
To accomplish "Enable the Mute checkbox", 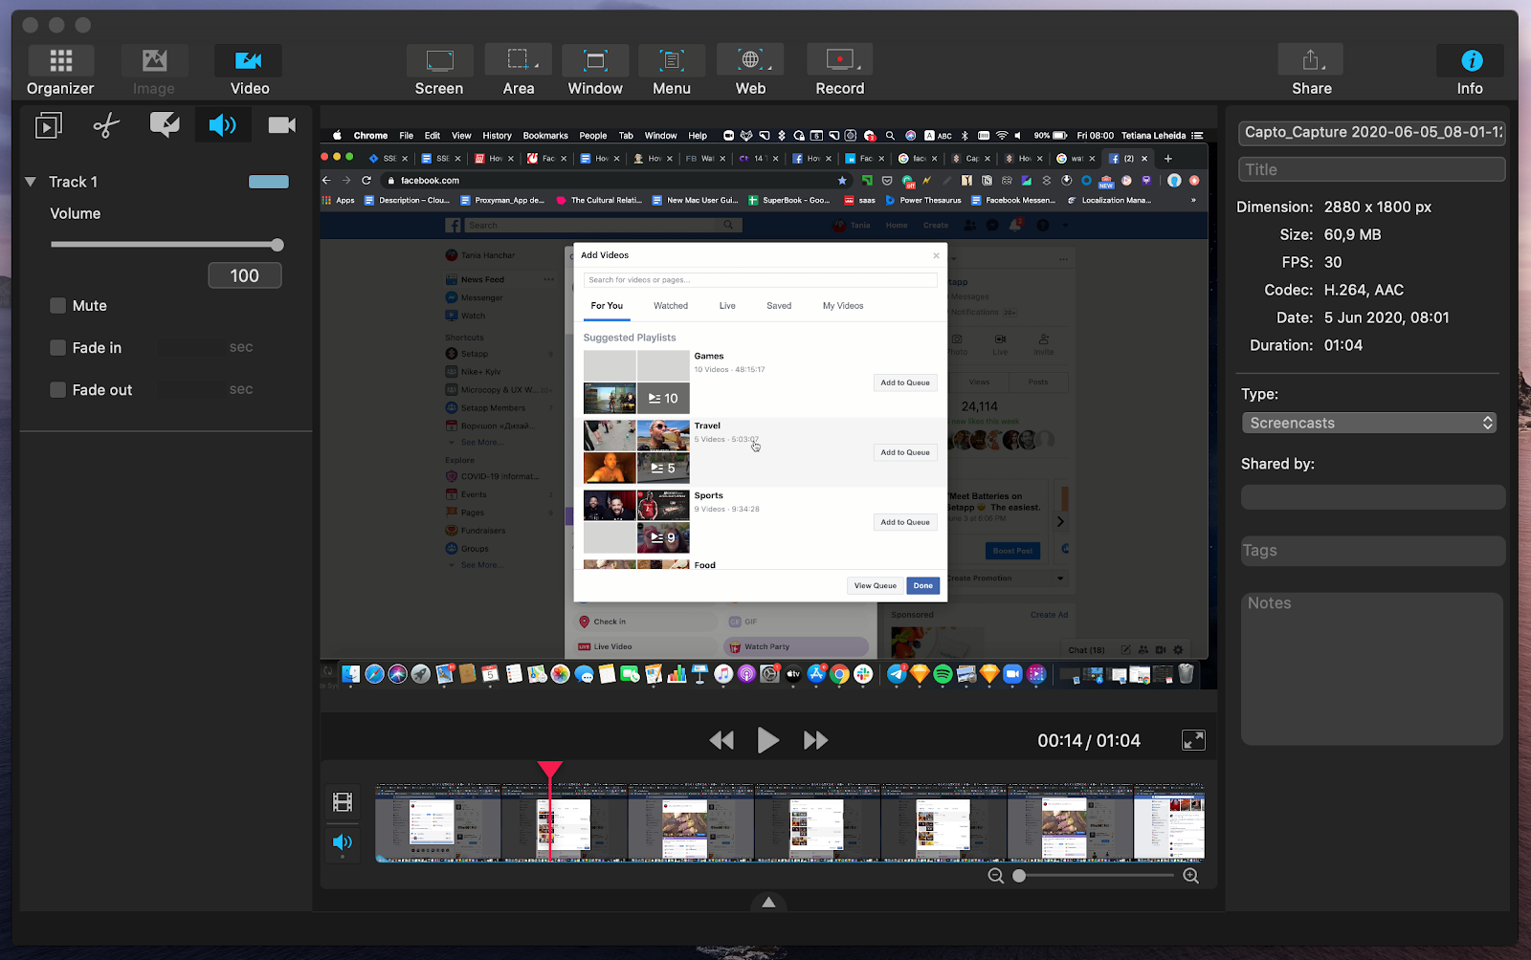I will click(x=58, y=306).
